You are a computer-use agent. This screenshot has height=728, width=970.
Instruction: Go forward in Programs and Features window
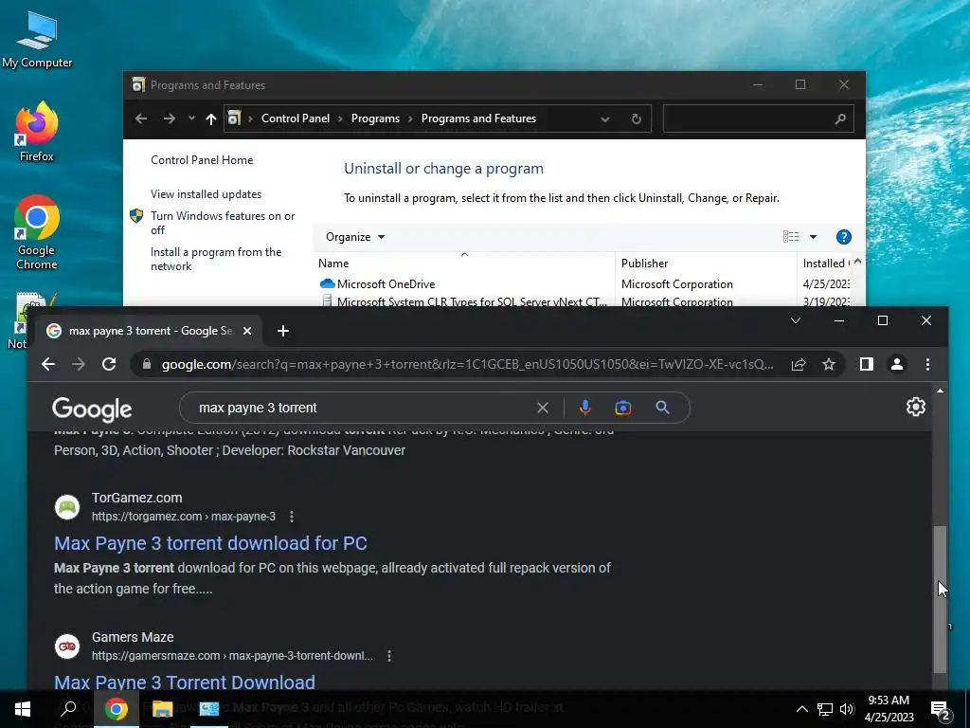tap(169, 118)
